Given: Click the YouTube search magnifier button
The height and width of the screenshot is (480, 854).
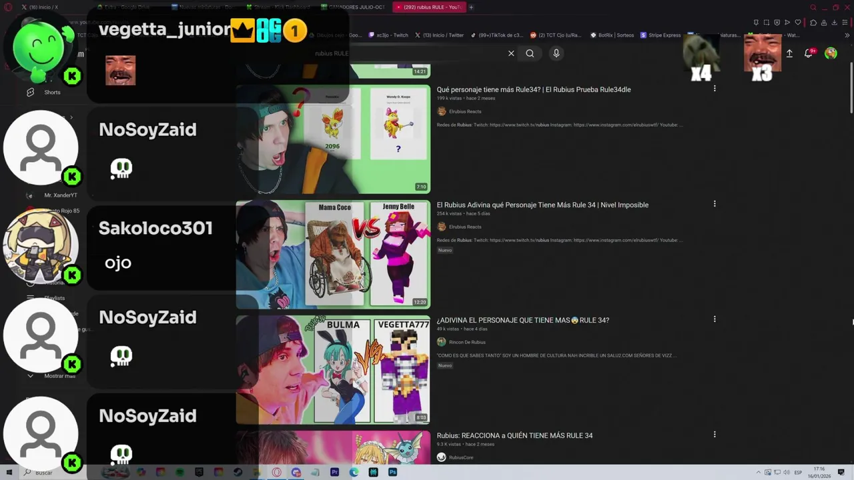Looking at the screenshot, I should click(530, 53).
